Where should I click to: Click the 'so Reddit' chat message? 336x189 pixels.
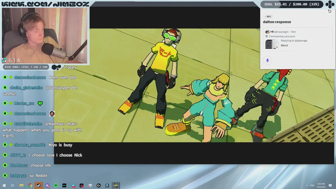(38, 176)
